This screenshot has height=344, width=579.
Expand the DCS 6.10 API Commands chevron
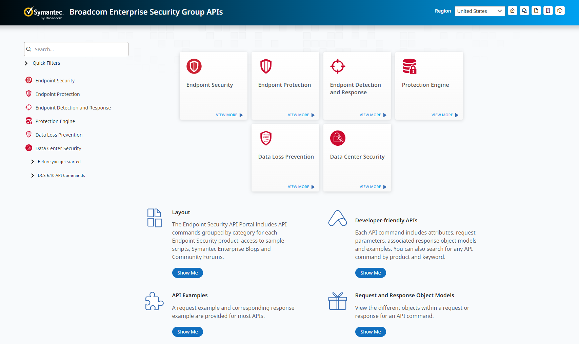(x=33, y=176)
